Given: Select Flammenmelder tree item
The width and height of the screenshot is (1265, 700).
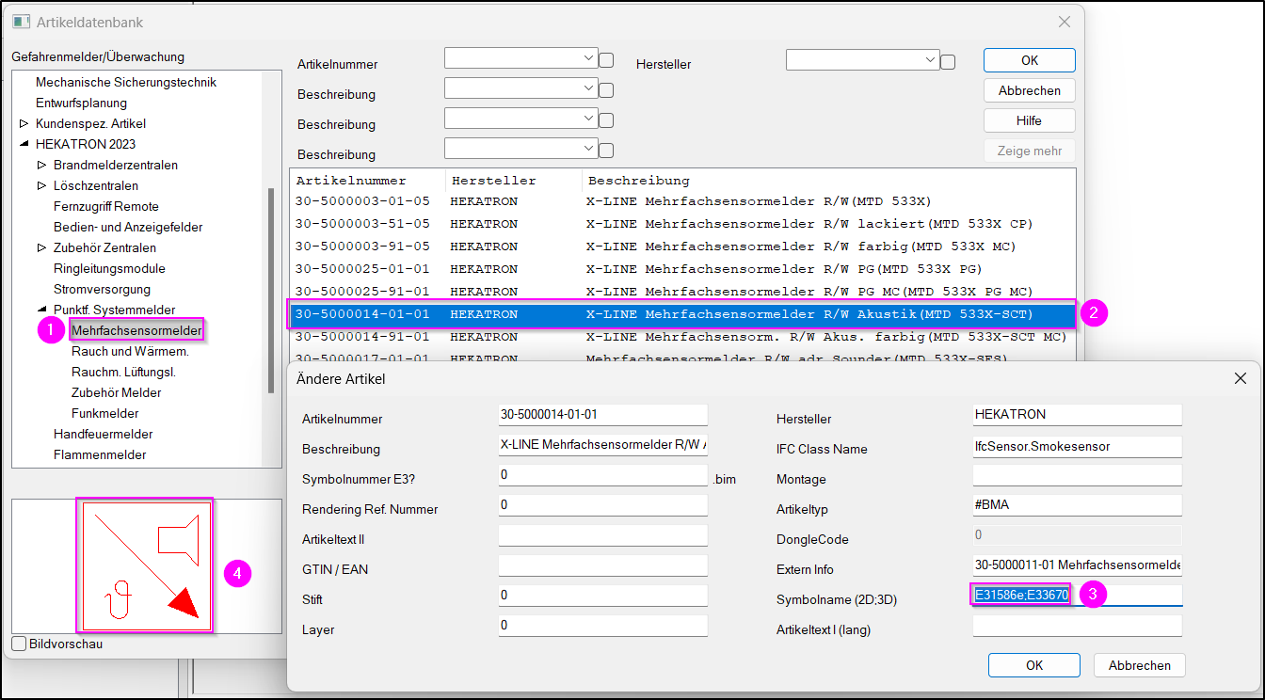Looking at the screenshot, I should tap(100, 454).
